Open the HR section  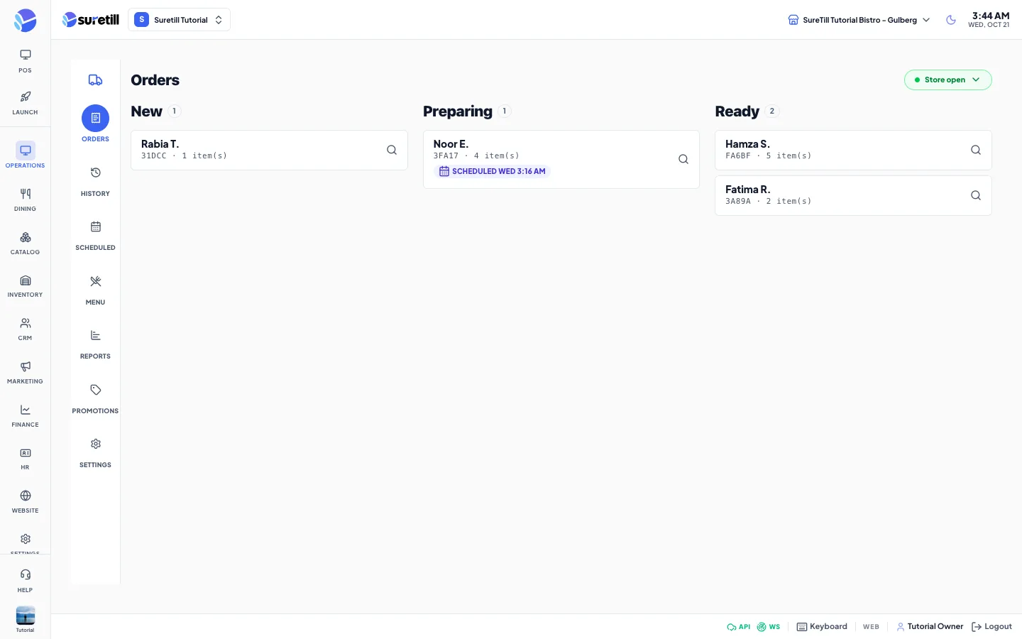25,459
